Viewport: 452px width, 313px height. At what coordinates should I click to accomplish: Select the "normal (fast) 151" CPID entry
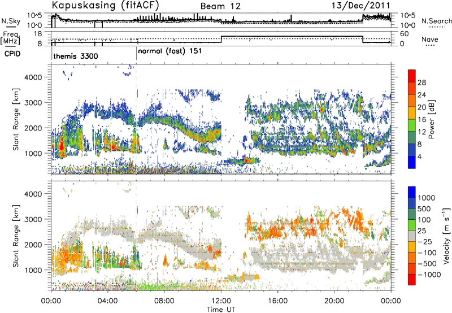170,51
